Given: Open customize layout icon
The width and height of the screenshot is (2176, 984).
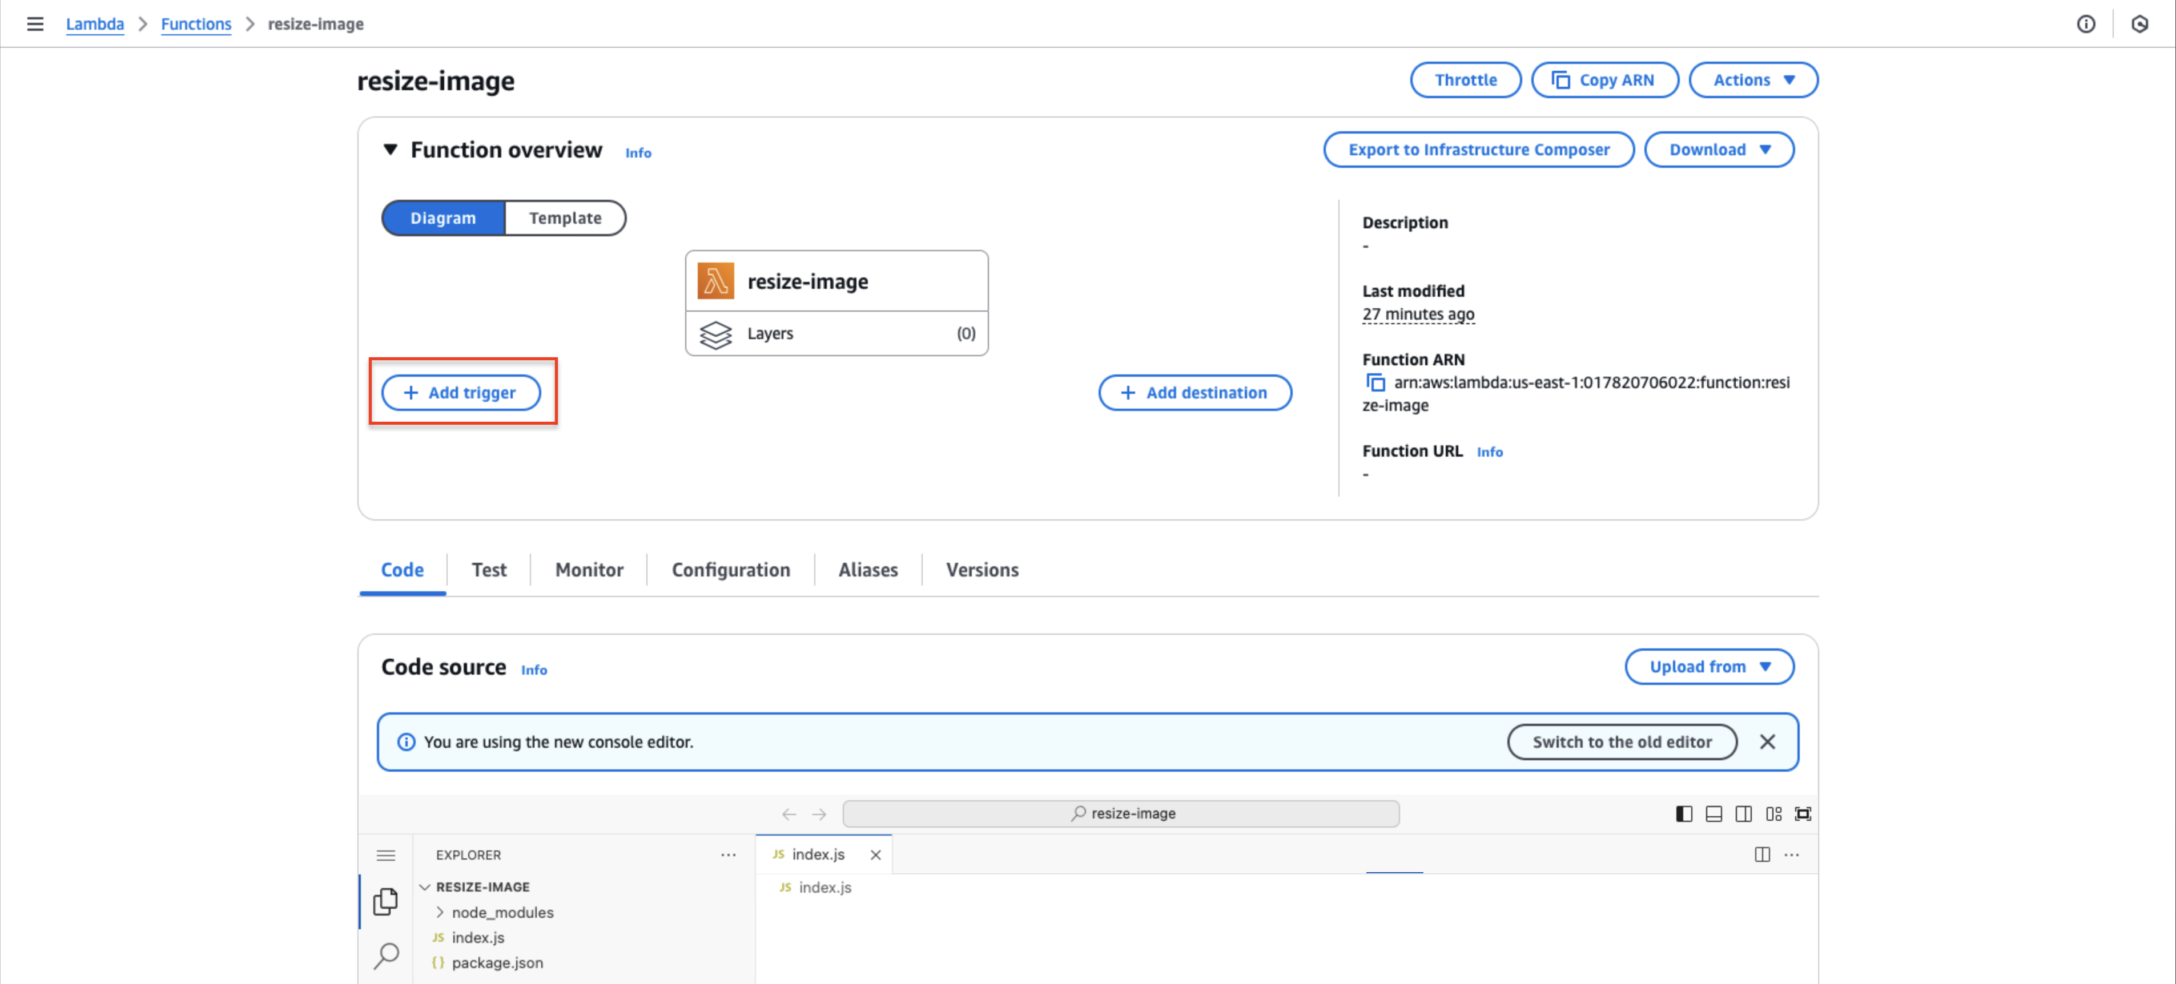Looking at the screenshot, I should click(1774, 813).
